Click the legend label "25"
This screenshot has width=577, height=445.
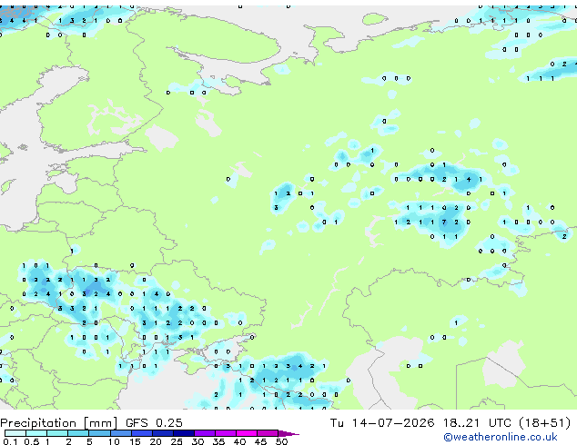point(177,441)
